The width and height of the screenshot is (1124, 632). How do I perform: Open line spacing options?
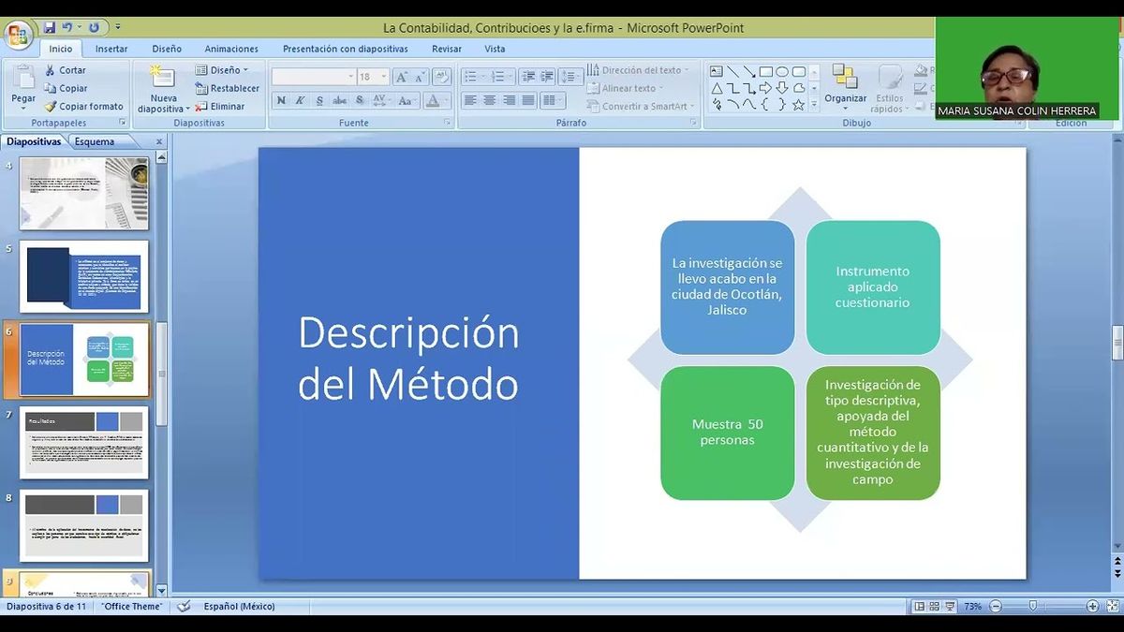(570, 77)
